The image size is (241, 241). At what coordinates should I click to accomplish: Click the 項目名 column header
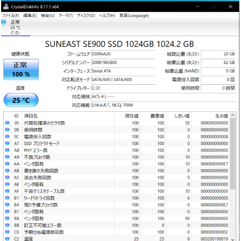pyautogui.click(x=68, y=116)
